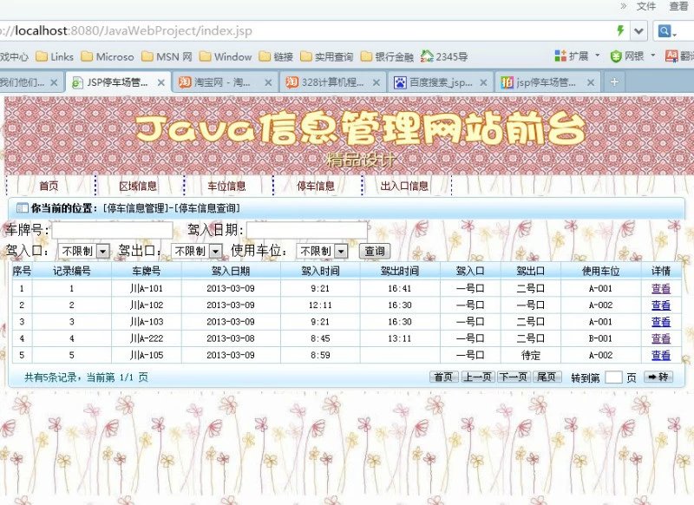Switch to the 淘宝网 tab

(220, 82)
